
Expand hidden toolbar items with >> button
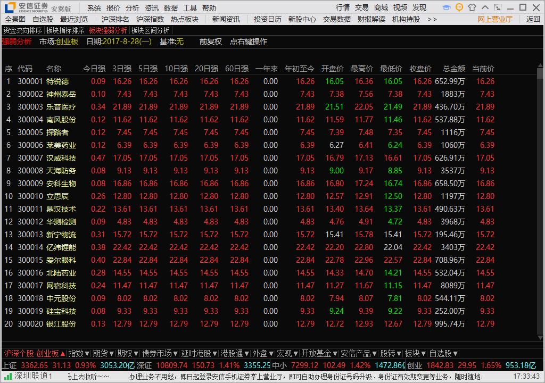coord(432,20)
